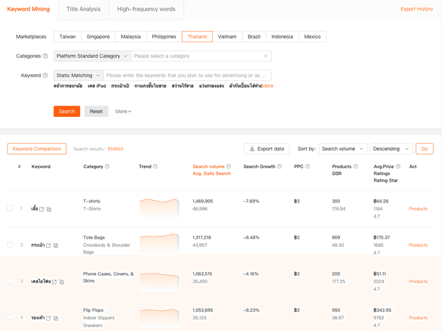Image resolution: width=442 pixels, height=331 pixels.
Task: Click Search volume column header
Action: pos(209,167)
